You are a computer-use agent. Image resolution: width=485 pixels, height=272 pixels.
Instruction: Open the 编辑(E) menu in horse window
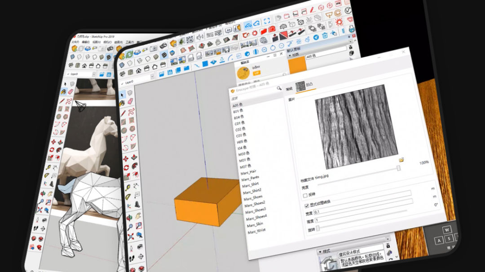[86, 42]
